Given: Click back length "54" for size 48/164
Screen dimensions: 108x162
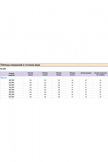Looking at the screenshot, I should tap(100, 80).
